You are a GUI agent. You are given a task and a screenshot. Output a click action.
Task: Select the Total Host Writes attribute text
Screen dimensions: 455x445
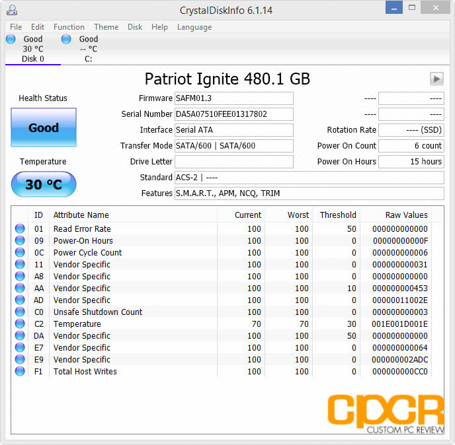(x=85, y=372)
